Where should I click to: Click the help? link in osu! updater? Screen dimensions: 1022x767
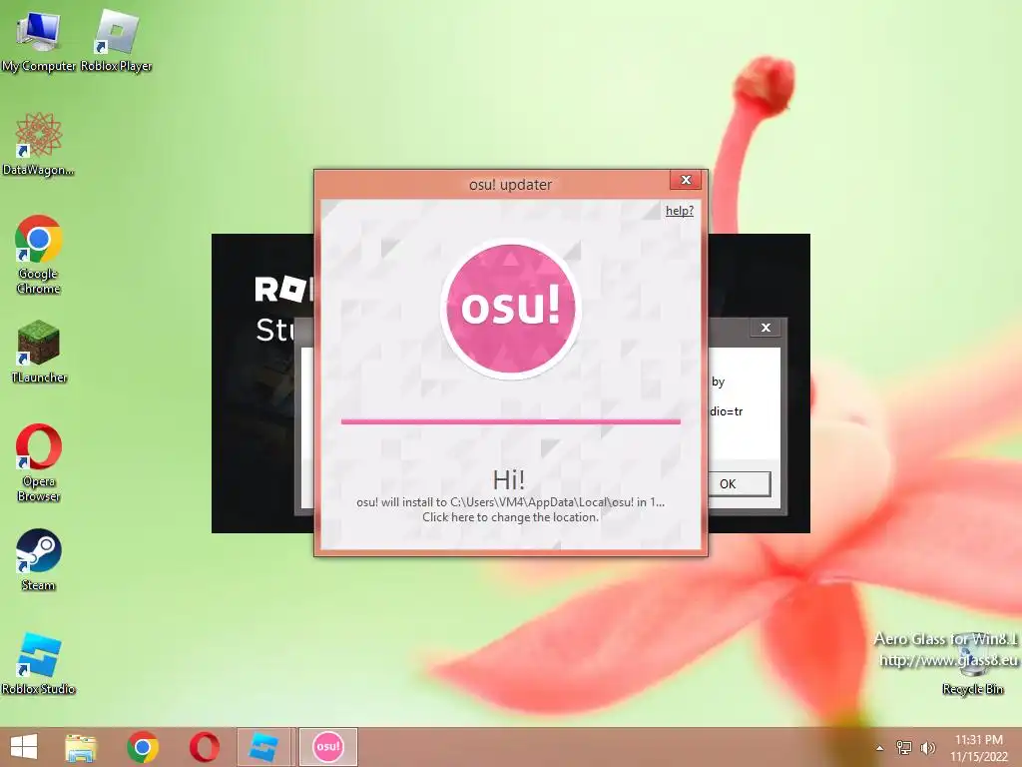[679, 211]
